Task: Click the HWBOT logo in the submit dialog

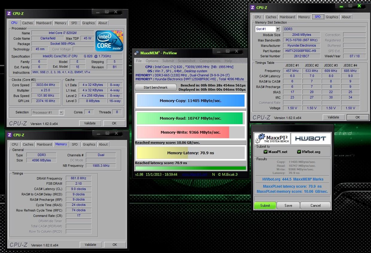Action: tap(311, 139)
